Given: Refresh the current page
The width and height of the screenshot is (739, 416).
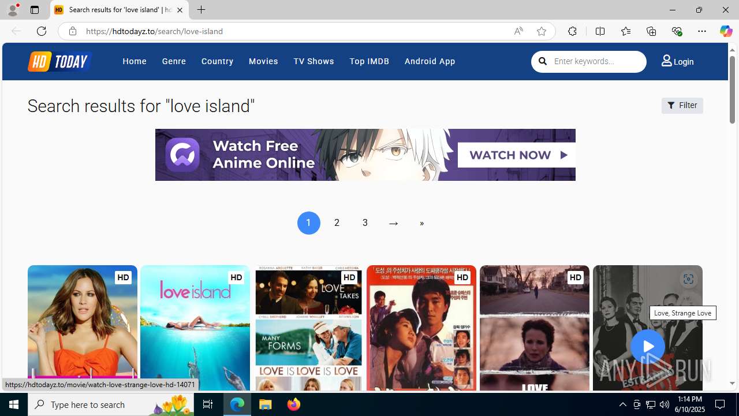Looking at the screenshot, I should tap(42, 31).
